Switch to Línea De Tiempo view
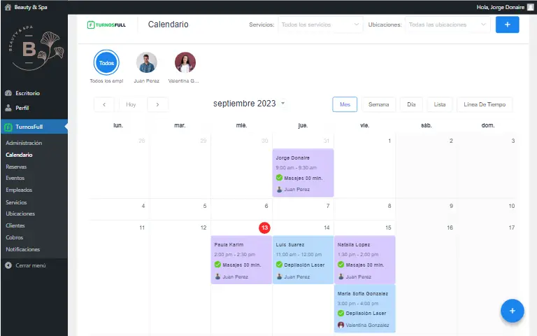Image resolution: width=537 pixels, height=336 pixels. point(484,104)
